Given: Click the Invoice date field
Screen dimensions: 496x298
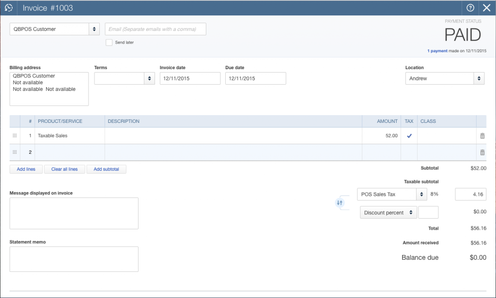Looking at the screenshot, I should click(x=190, y=78).
